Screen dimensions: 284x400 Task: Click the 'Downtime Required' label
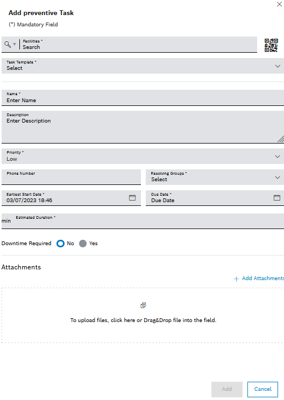tap(26, 244)
